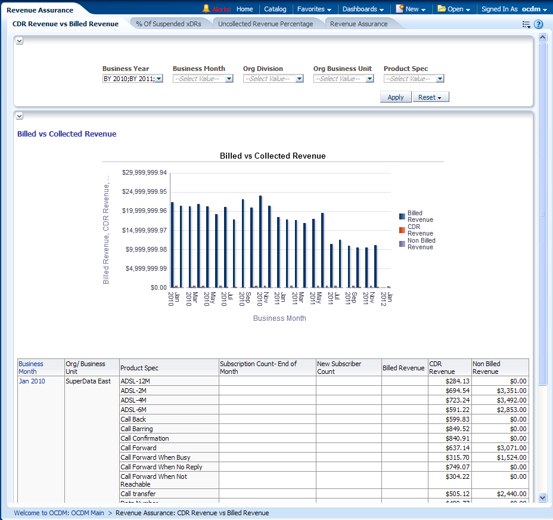Click the Open folder icon
This screenshot has width=553, height=520.
[442, 9]
